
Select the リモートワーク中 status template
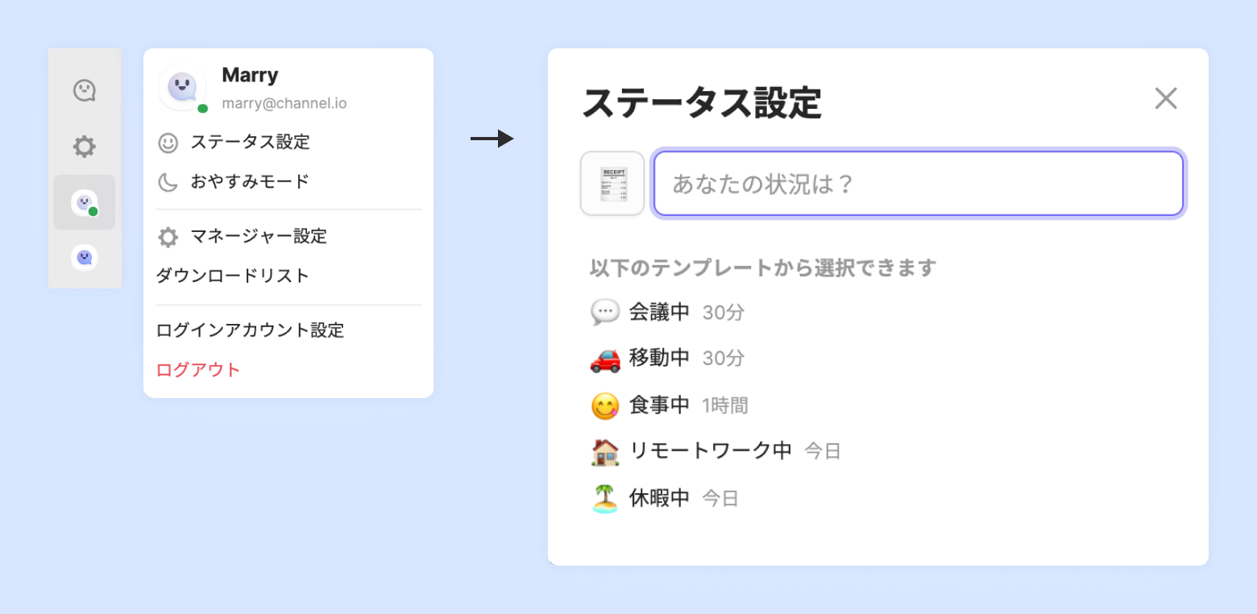point(710,450)
